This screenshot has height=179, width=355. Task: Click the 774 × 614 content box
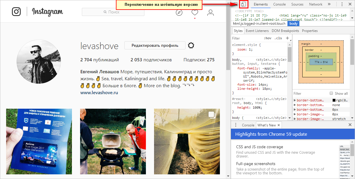321,62
